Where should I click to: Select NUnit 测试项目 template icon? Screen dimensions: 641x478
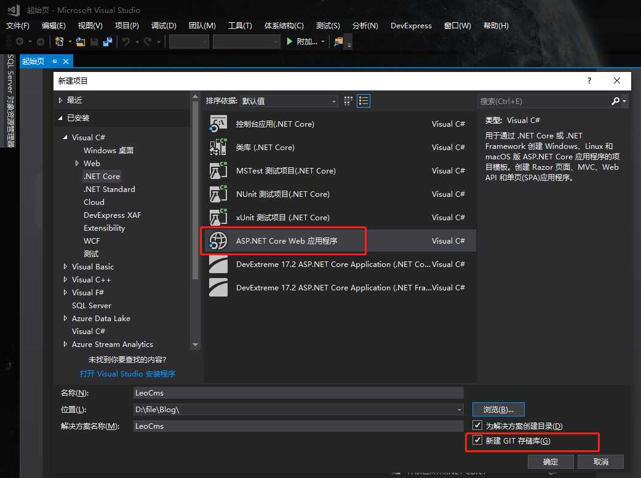tap(218, 194)
